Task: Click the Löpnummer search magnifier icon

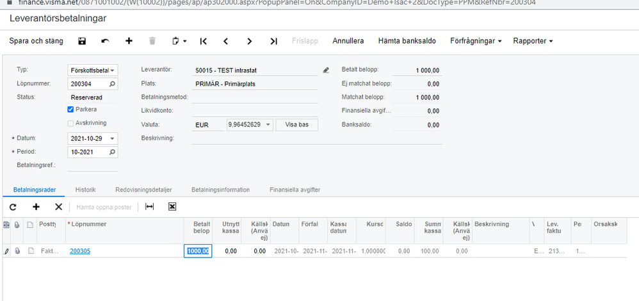Action: (112, 84)
